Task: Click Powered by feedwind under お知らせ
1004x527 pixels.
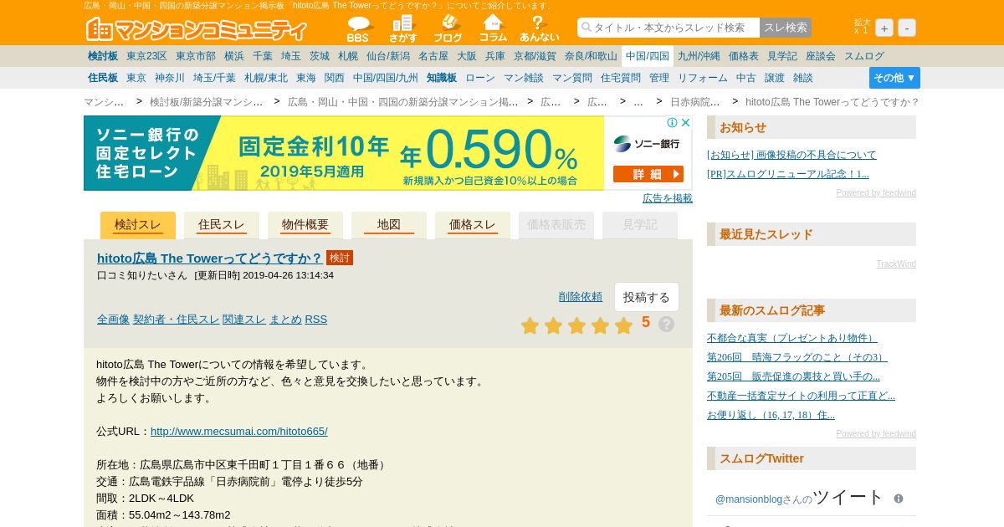Action: (x=876, y=193)
